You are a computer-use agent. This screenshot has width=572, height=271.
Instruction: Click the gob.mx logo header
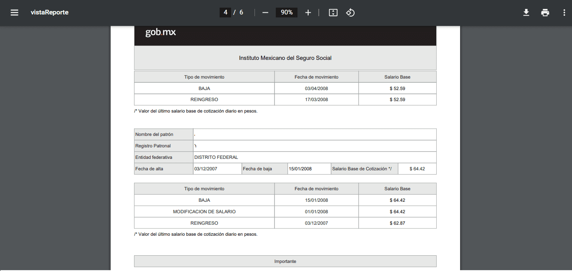click(160, 32)
